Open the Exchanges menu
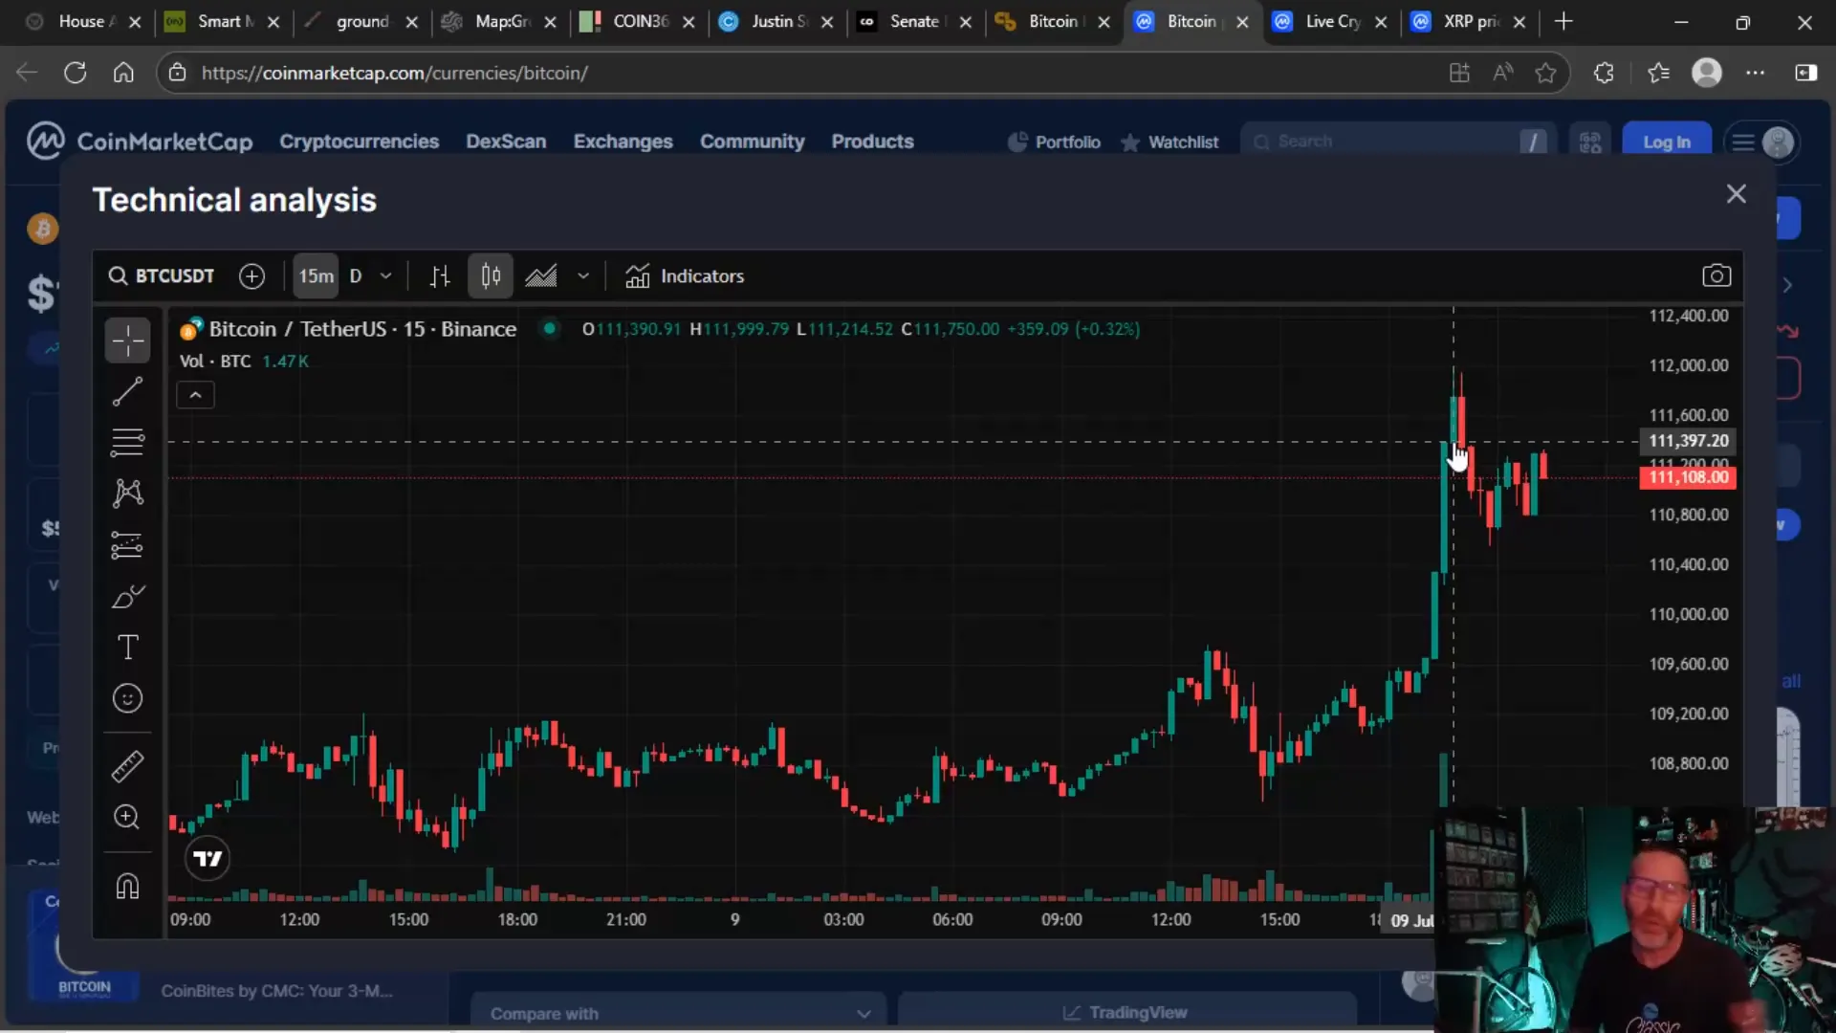 click(x=623, y=142)
